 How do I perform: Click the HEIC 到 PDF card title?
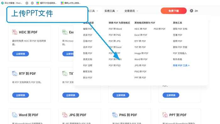pos(28,32)
